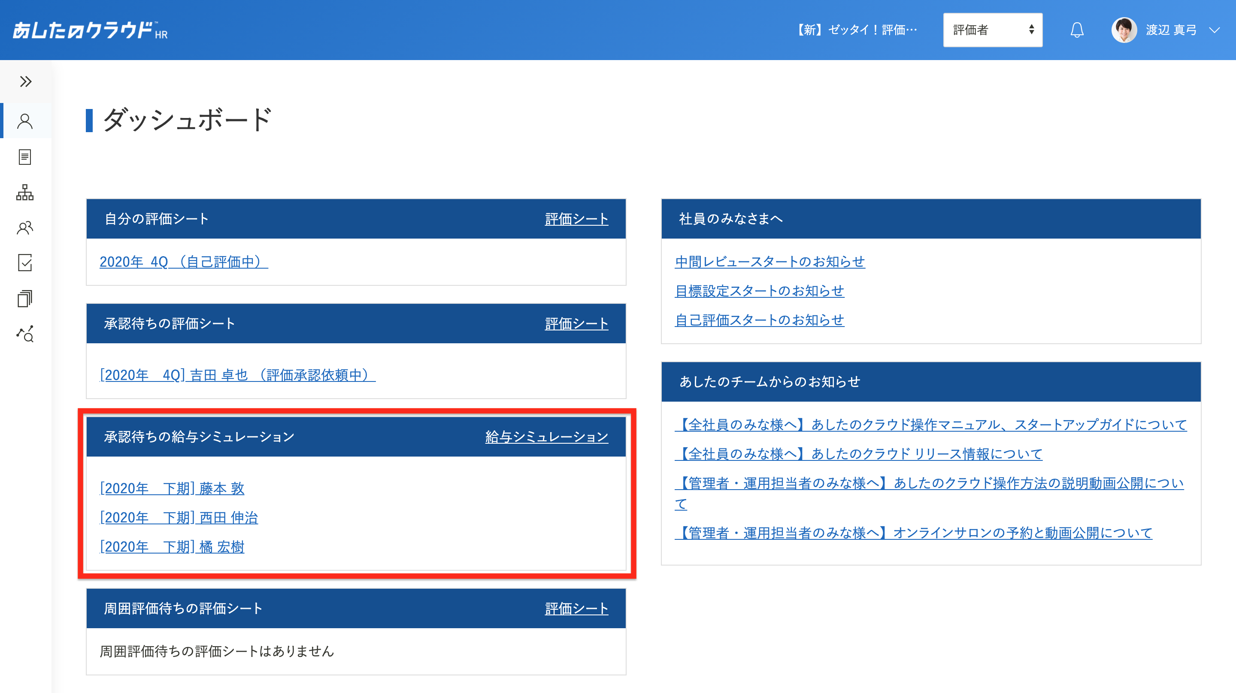Open オンラインサロンの予約と動画公開 notice
The image size is (1236, 693).
click(x=913, y=533)
